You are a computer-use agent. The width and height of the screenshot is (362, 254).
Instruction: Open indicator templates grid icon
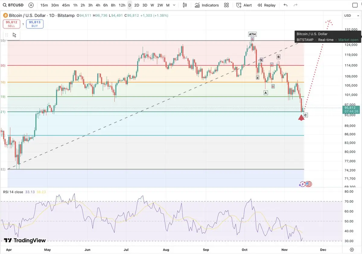227,5
